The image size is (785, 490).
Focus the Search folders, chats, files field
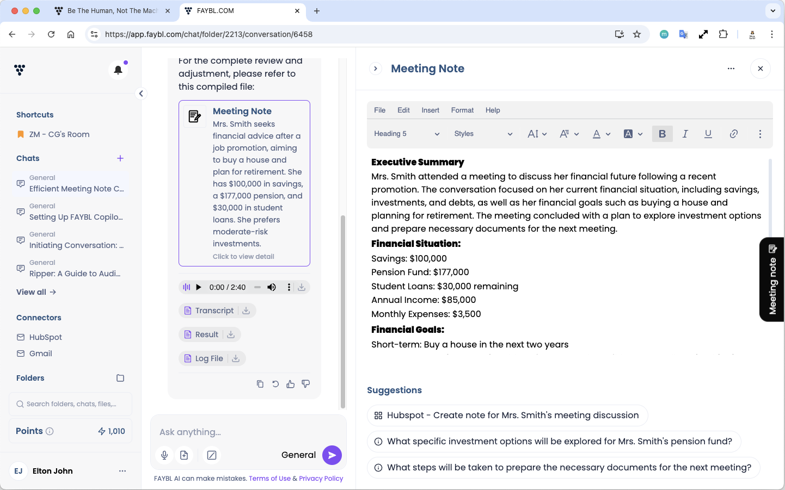pyautogui.click(x=71, y=404)
